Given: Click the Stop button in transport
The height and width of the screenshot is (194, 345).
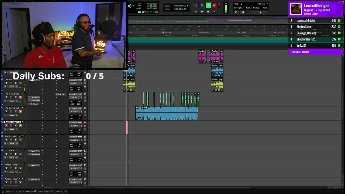Looking at the screenshot, I should tap(202, 5).
